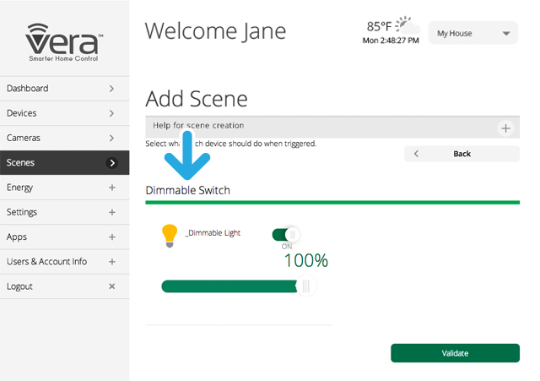Expand the Settings menu section

coord(111,212)
